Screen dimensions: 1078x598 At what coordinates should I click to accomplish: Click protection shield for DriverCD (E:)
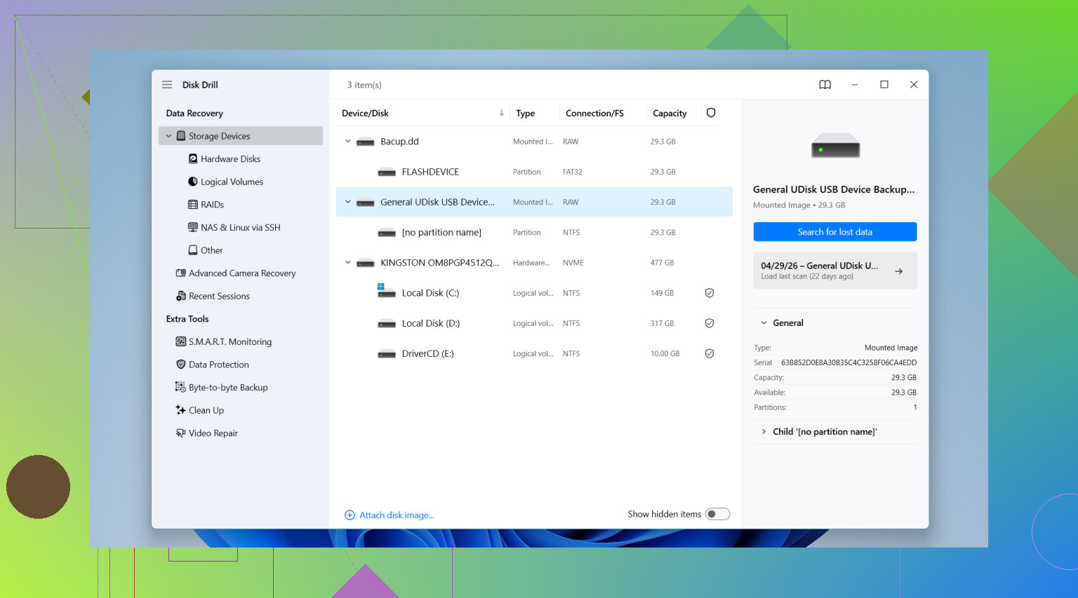(710, 354)
